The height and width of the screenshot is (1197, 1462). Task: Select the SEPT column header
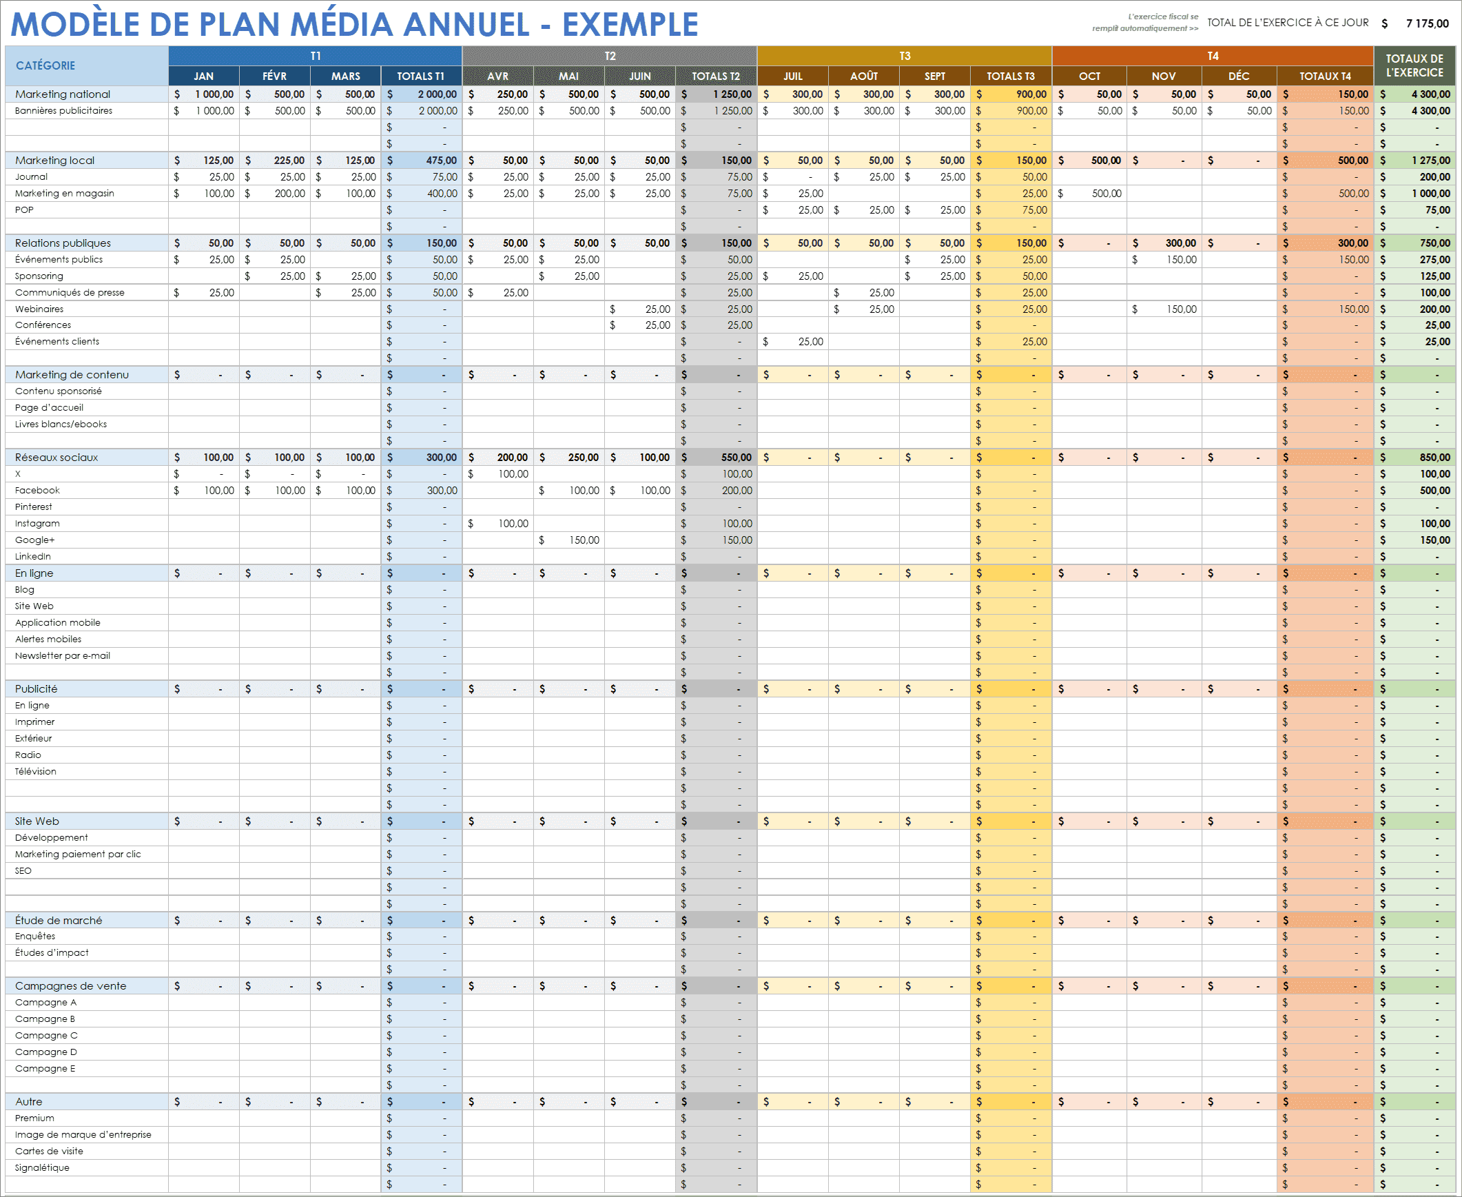[935, 76]
